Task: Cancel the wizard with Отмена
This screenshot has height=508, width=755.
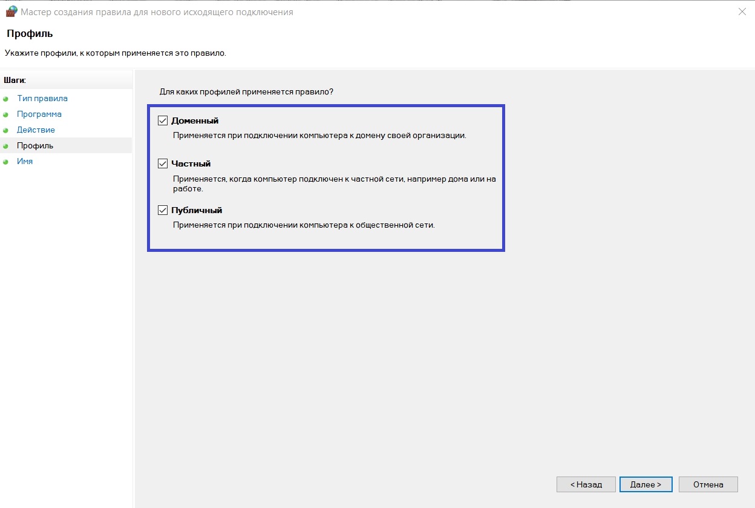Action: [x=708, y=484]
